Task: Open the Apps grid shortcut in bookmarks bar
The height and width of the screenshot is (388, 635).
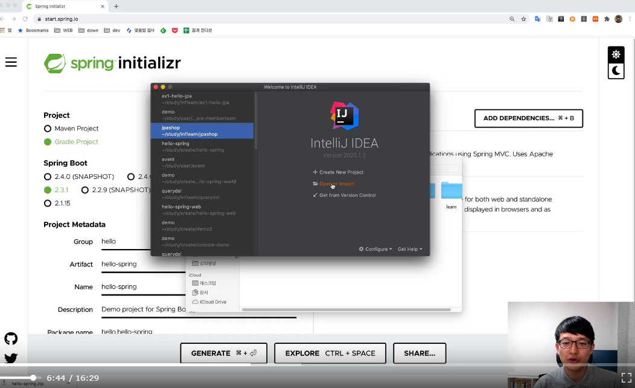Action: [x=2, y=30]
